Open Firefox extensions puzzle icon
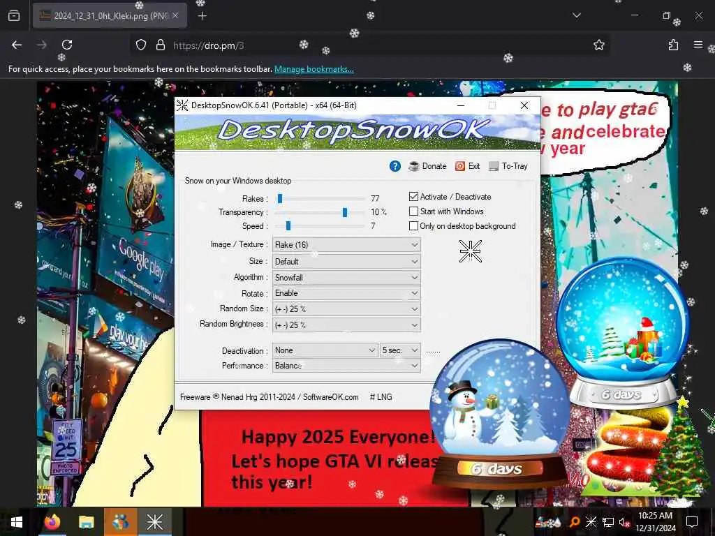715x536 pixels. click(x=673, y=45)
